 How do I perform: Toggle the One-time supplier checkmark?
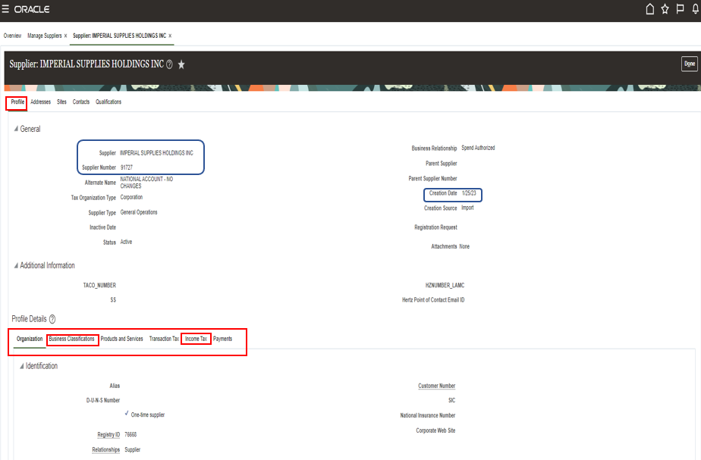pos(127,414)
